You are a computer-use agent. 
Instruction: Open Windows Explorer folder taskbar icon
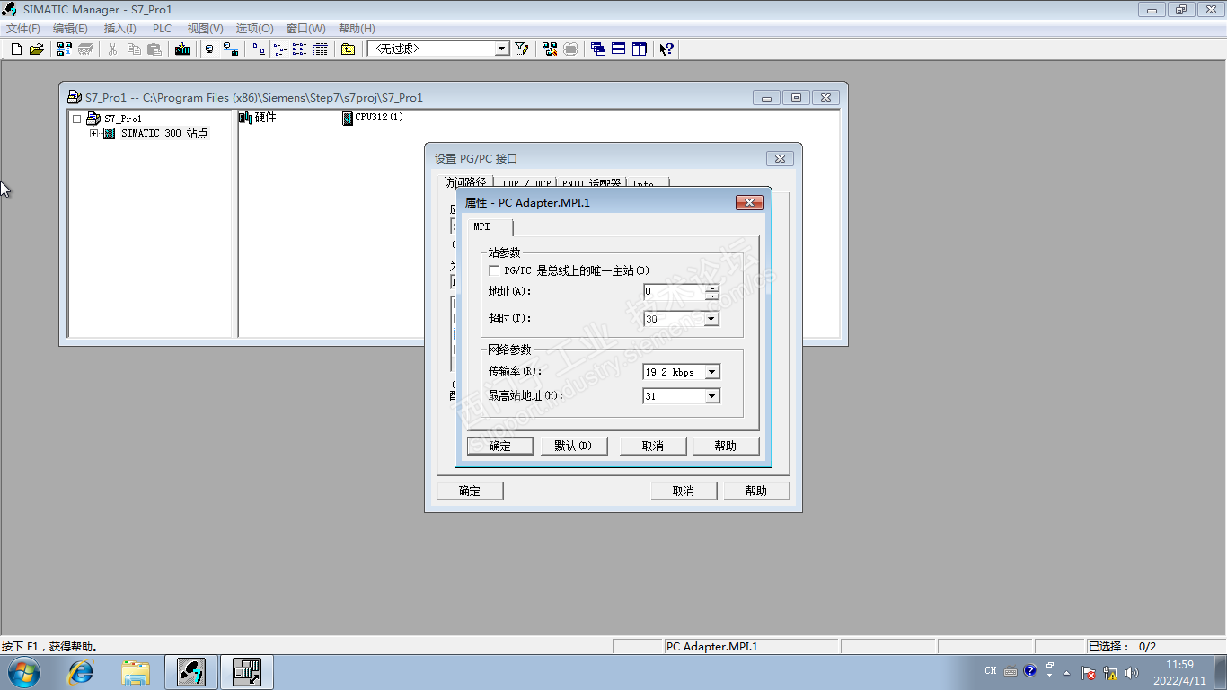coord(136,672)
